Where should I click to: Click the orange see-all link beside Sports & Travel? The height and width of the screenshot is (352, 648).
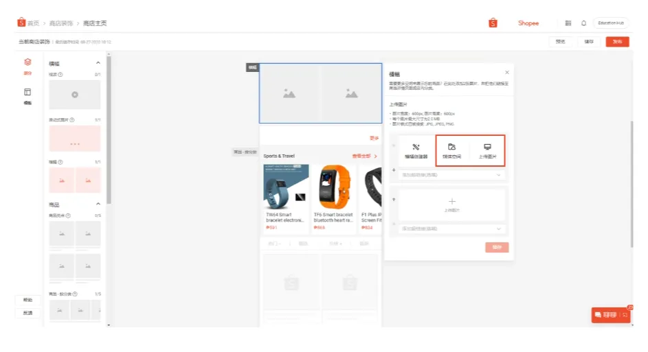(364, 156)
